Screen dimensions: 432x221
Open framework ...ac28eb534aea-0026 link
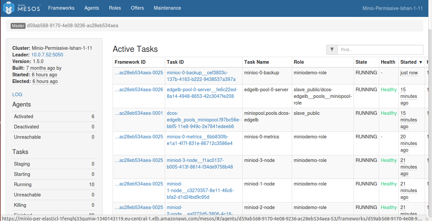pyautogui.click(x=139, y=90)
